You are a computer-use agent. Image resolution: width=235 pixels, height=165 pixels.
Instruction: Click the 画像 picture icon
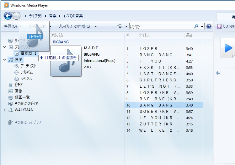(x=11, y=91)
